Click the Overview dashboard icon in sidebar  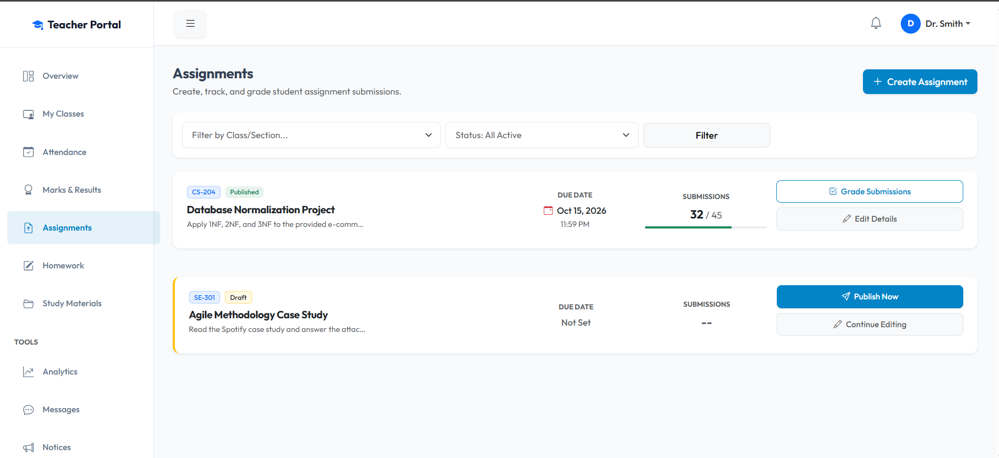28,76
